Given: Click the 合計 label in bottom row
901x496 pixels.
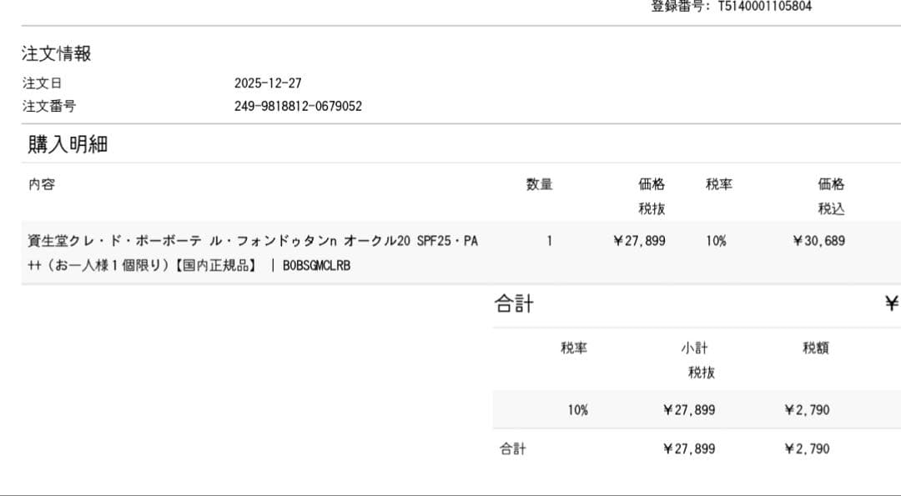Looking at the screenshot, I should [513, 449].
